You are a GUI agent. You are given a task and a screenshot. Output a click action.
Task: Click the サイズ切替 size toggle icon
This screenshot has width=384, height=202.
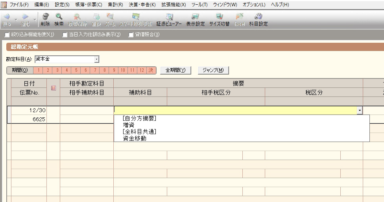click(219, 17)
